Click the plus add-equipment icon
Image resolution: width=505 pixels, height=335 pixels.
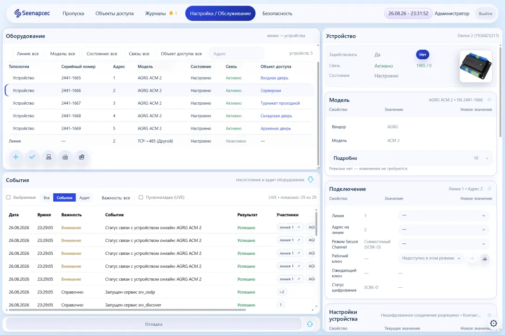point(16,157)
